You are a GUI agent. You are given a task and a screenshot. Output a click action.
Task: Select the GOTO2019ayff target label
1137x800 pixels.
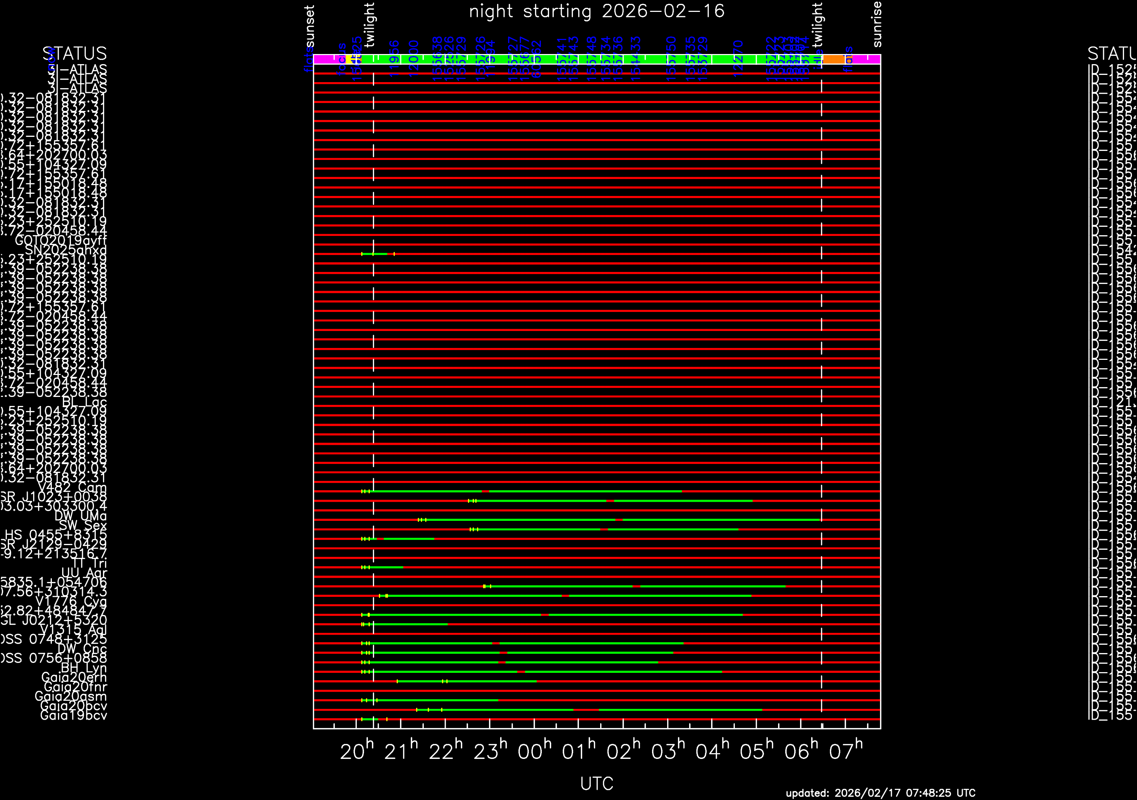coord(61,241)
